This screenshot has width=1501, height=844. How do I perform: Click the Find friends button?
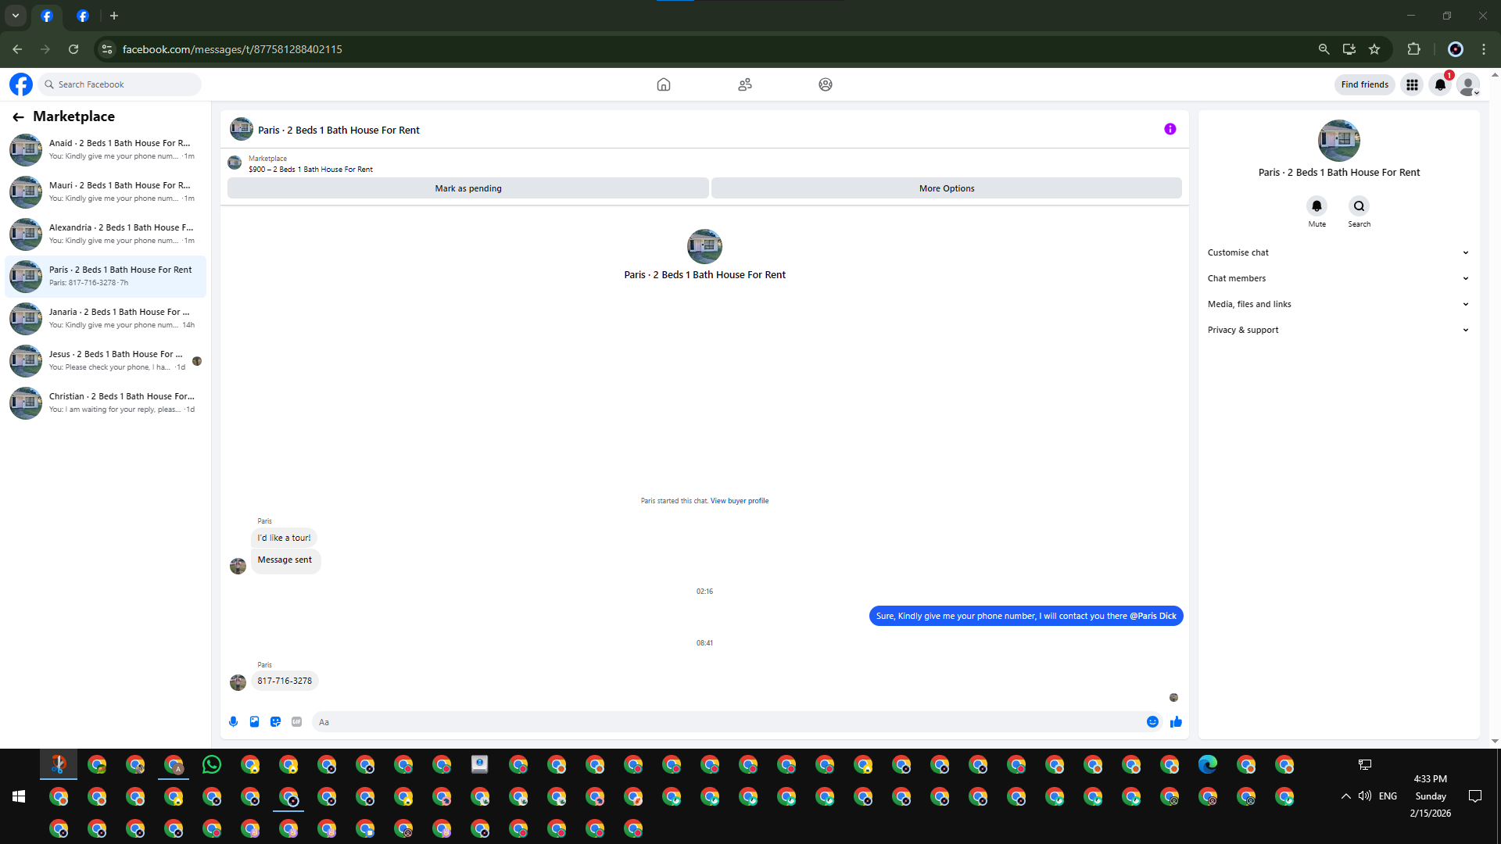click(x=1365, y=84)
